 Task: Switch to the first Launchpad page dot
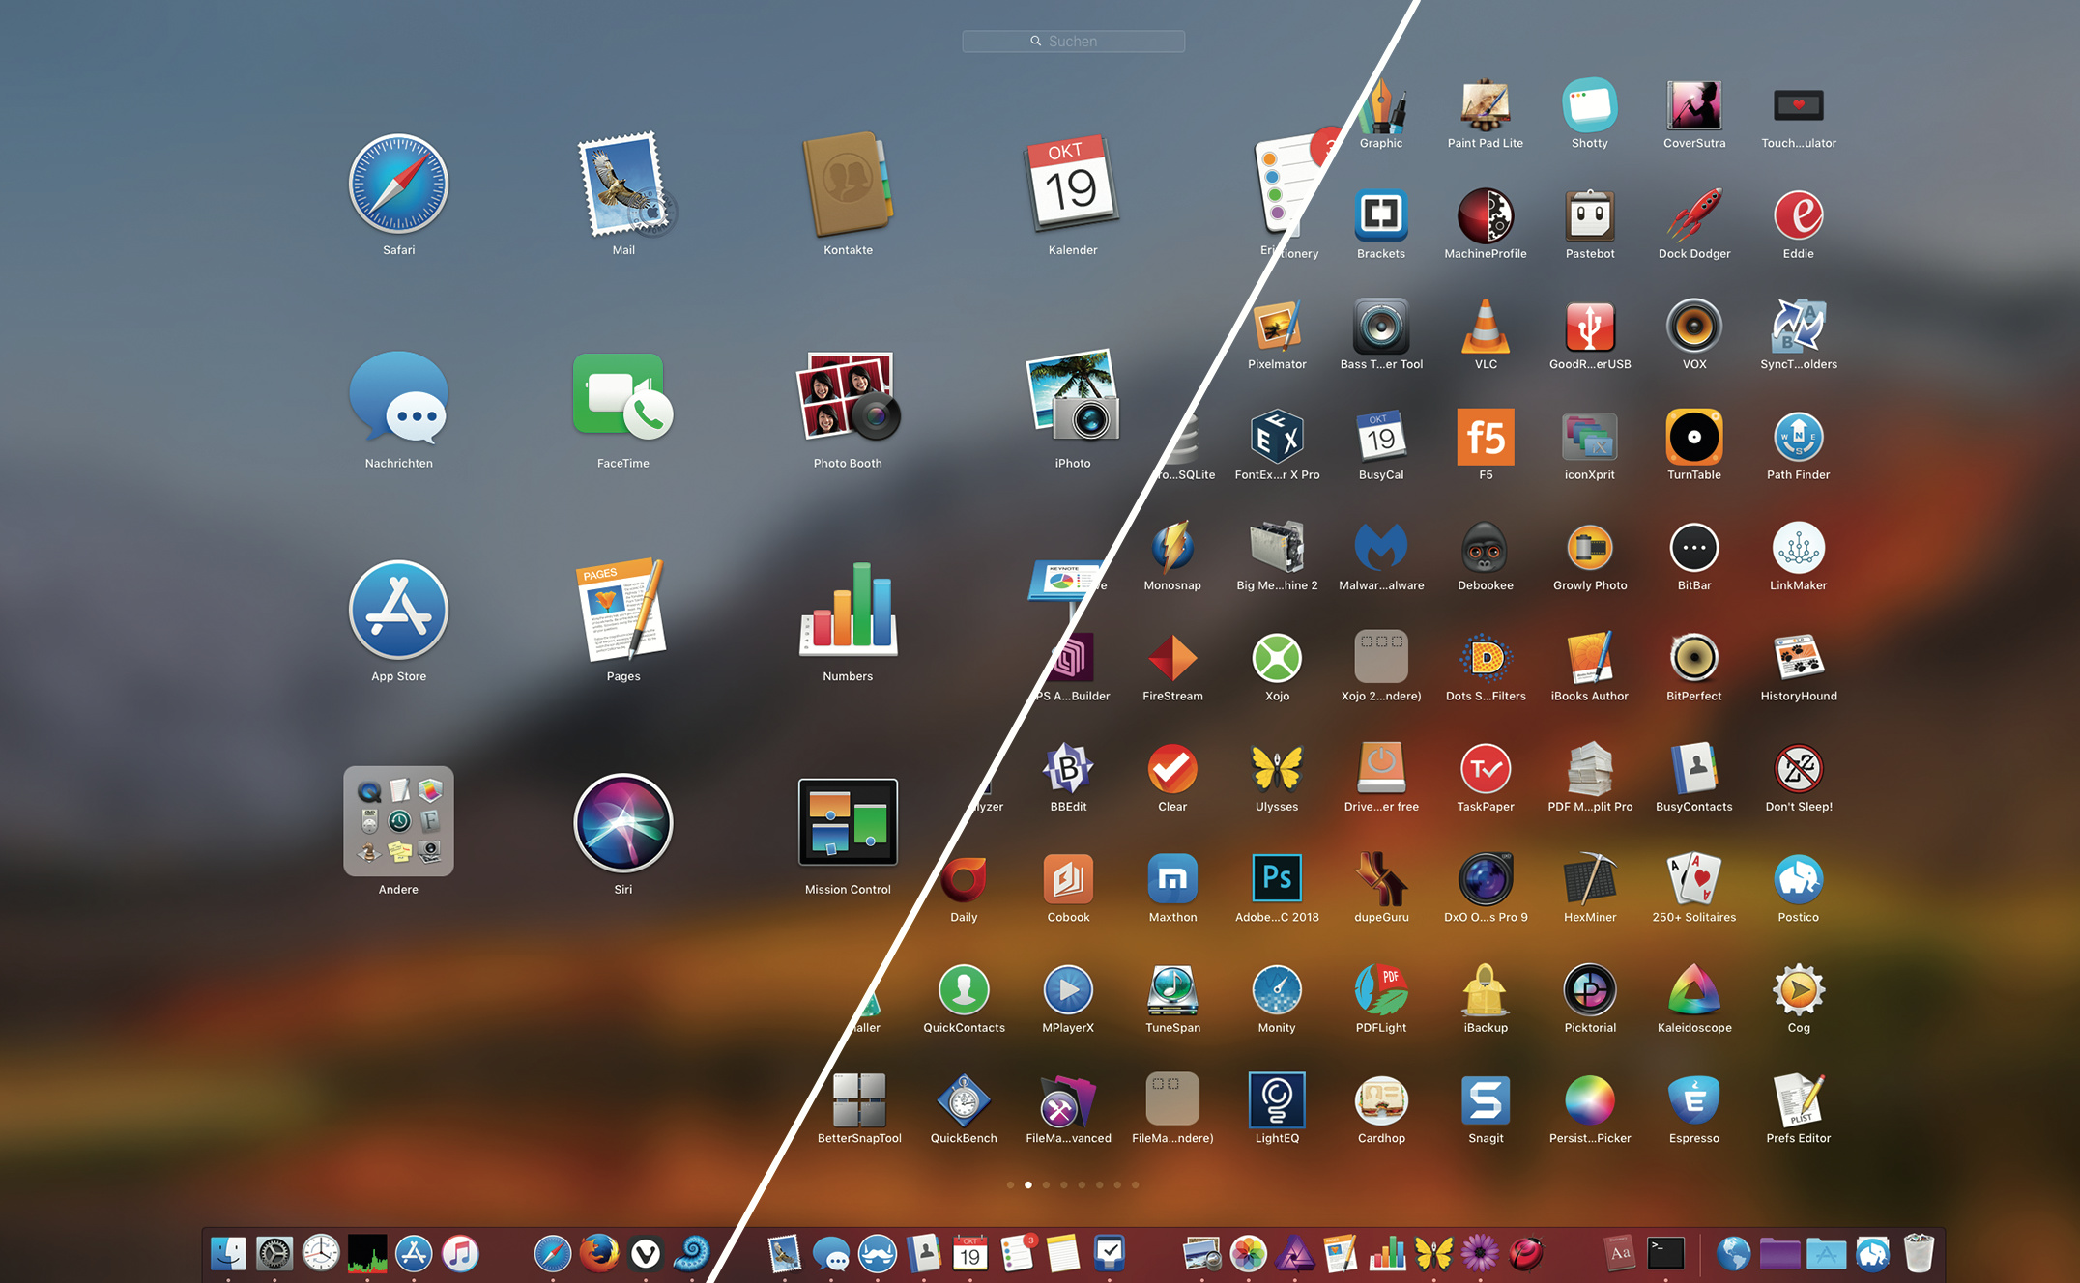tap(1010, 1184)
